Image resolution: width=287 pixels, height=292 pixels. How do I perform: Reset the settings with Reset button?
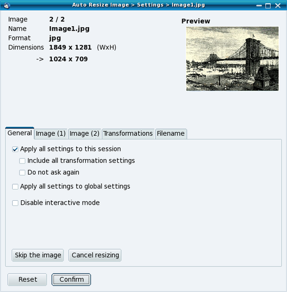27,279
